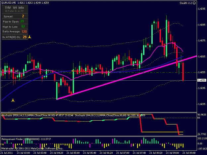Viewport: 207px width, 155px height.
Task: Click the 'Retracement Finder 1' indicator label
Action: [26, 139]
